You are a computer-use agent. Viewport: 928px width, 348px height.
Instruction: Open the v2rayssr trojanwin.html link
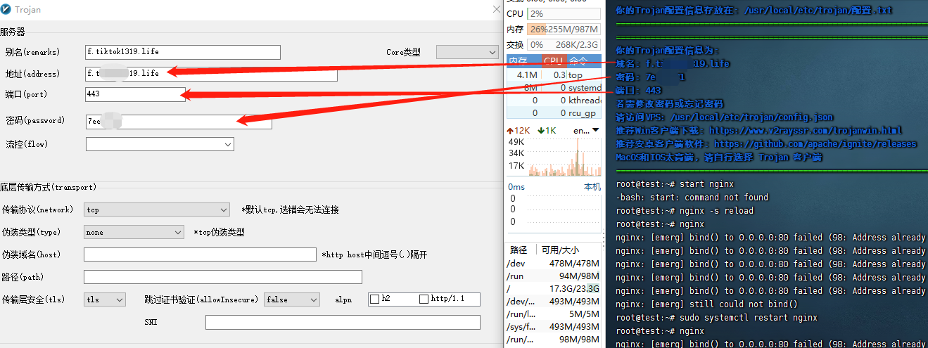click(x=806, y=131)
